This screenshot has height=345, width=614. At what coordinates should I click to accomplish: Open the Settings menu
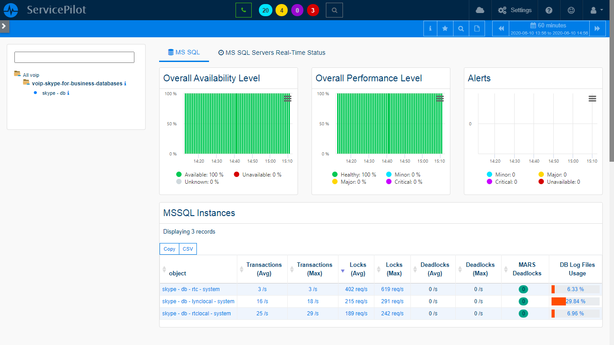click(515, 10)
